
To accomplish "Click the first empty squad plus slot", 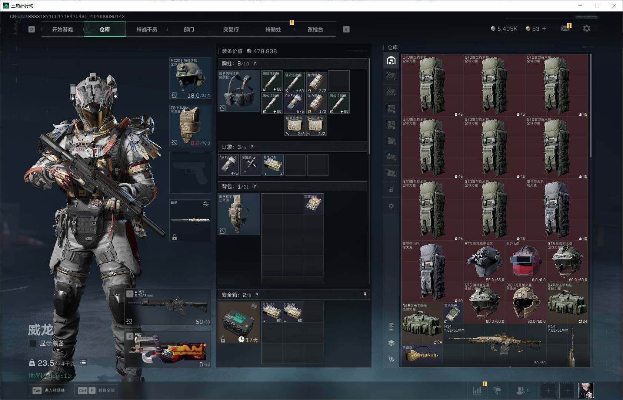I will click(548, 390).
